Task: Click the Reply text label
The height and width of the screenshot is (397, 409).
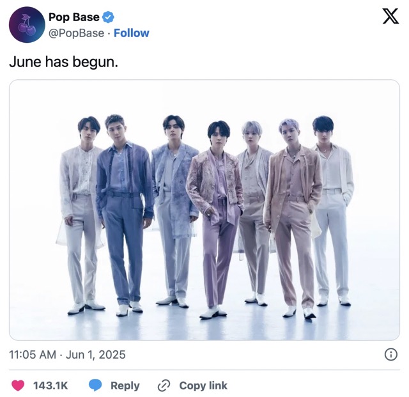Action: 125,385
